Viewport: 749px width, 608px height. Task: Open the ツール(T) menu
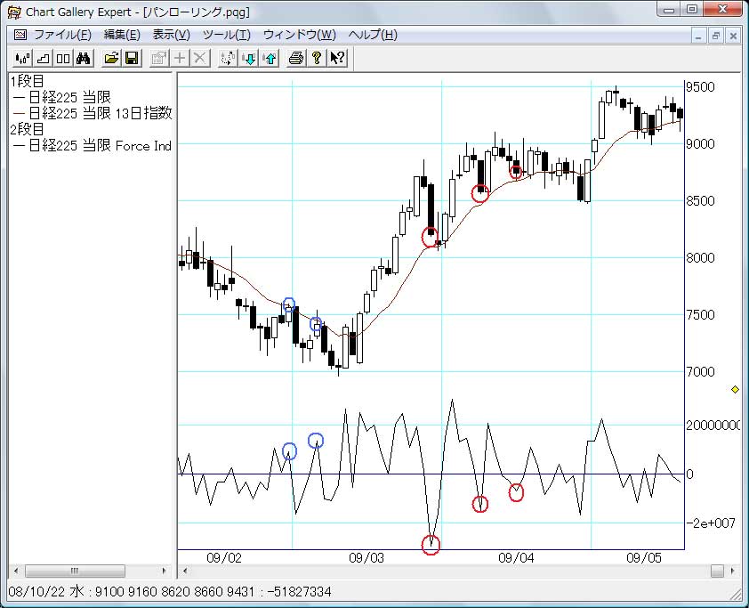coord(226,35)
